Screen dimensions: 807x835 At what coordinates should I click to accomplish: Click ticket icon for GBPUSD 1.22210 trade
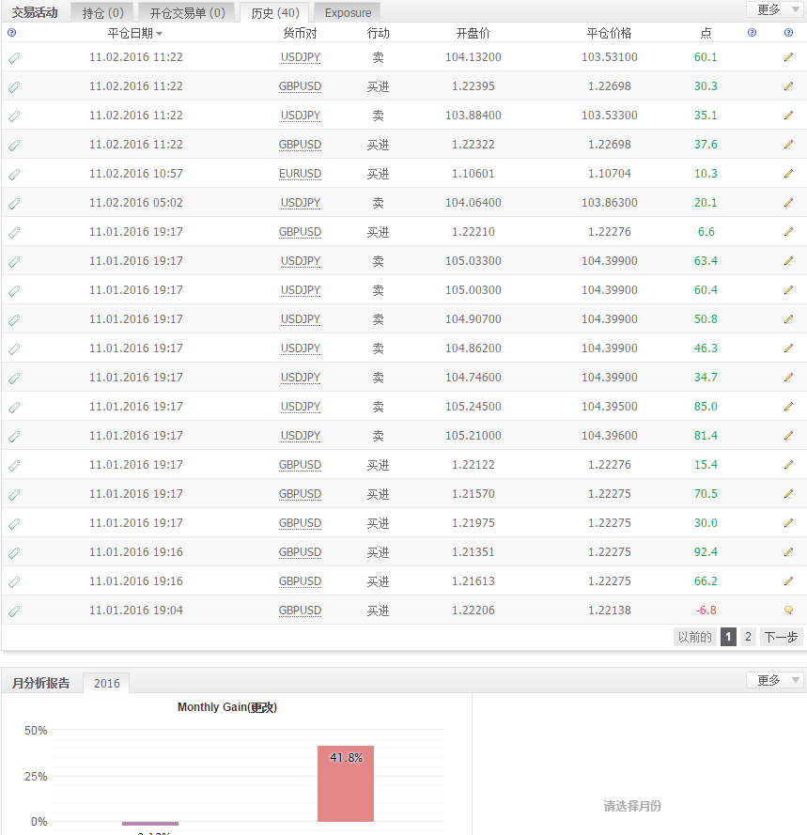14,232
